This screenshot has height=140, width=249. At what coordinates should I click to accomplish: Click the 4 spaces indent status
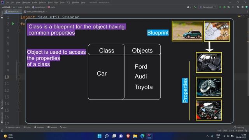tap(240, 131)
